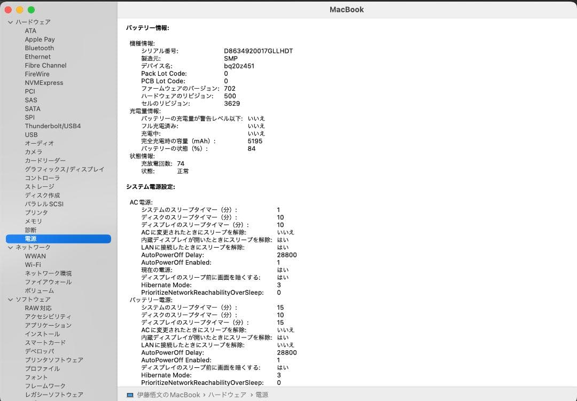This screenshot has width=577, height=401.
Task: View Wi-Fi network information
Action: pos(32,264)
